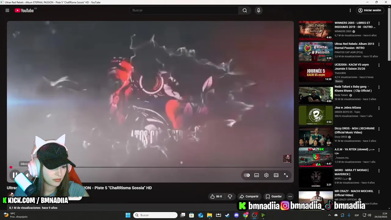
Task: Focus the Buscar search field
Action: click(x=184, y=10)
